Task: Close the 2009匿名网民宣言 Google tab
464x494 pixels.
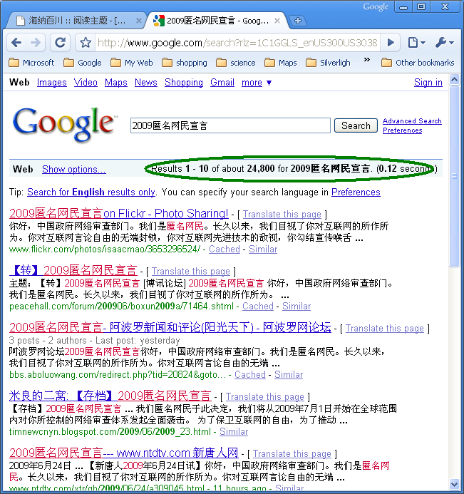Action: [x=277, y=21]
